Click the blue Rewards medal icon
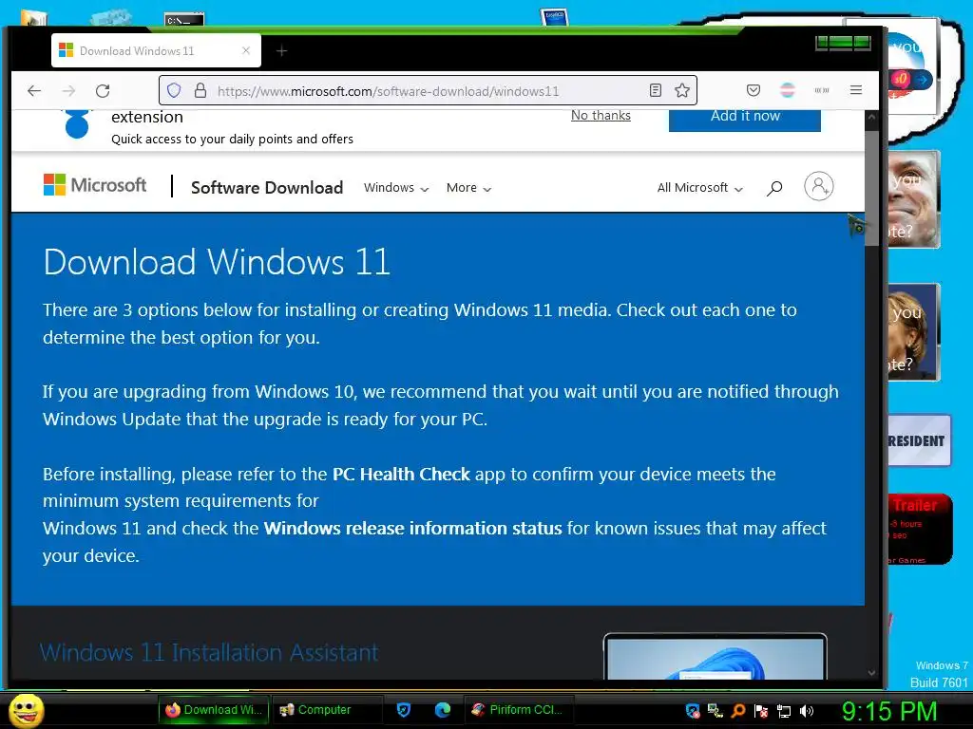Image resolution: width=973 pixels, height=729 pixels. coord(77,124)
